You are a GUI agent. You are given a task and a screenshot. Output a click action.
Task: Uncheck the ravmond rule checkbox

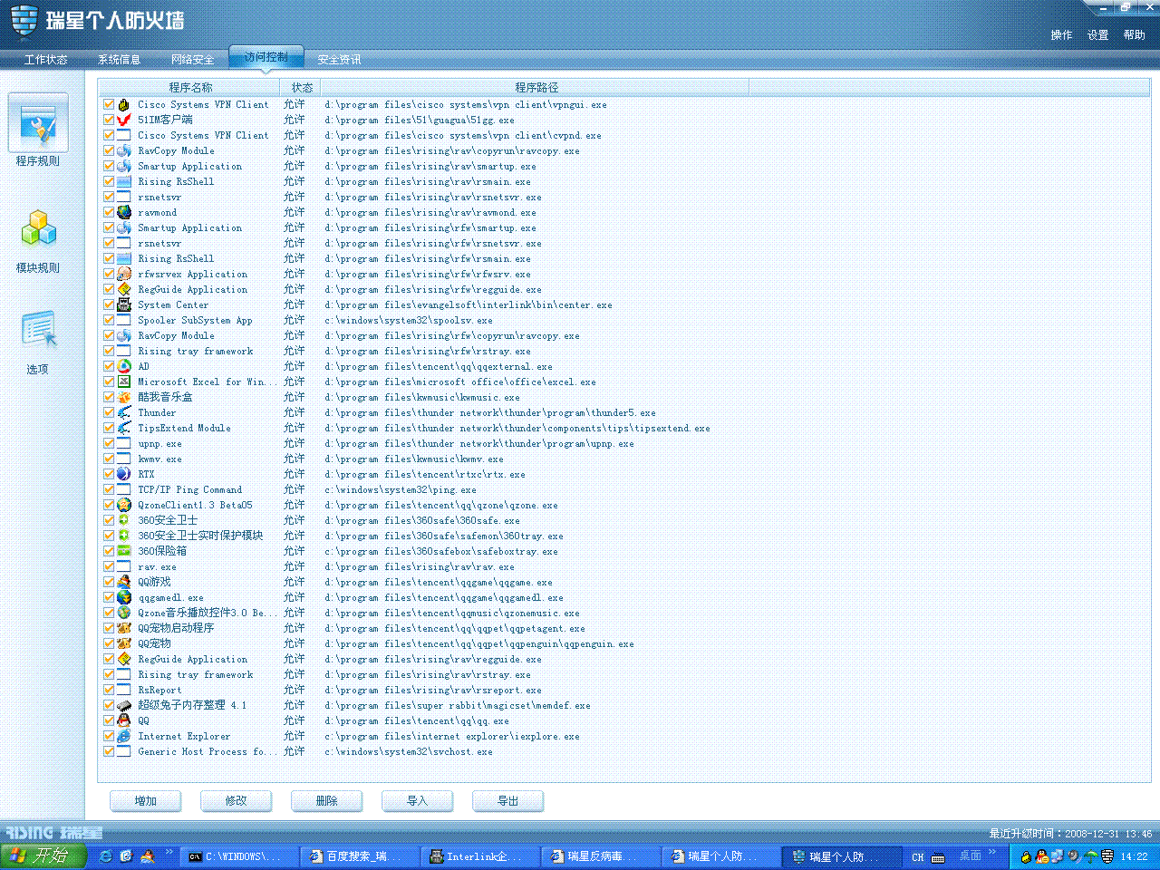pos(109,212)
